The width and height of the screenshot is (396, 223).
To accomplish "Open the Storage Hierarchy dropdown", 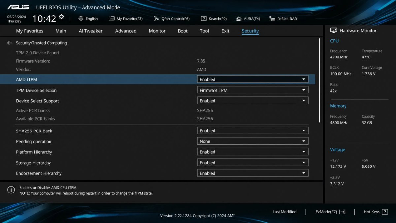I will click(252, 163).
